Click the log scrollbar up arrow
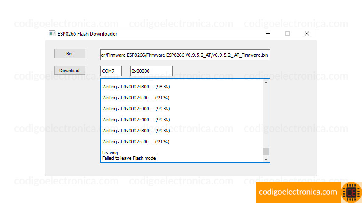 point(266,82)
